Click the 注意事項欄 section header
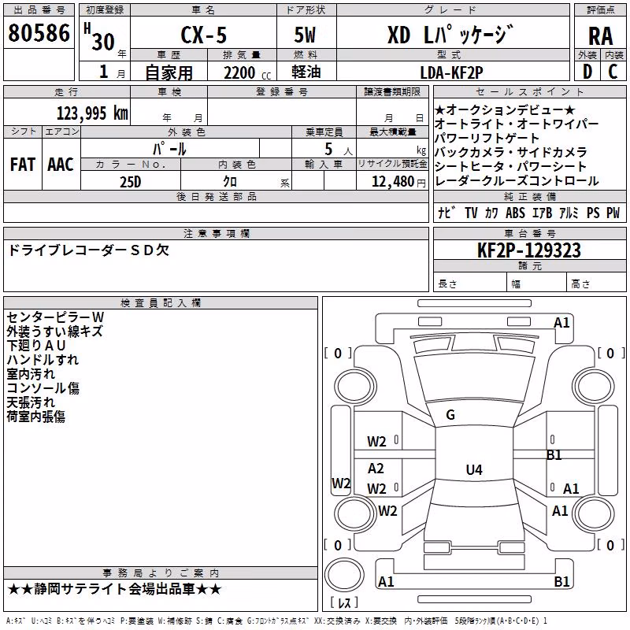 click(x=216, y=233)
